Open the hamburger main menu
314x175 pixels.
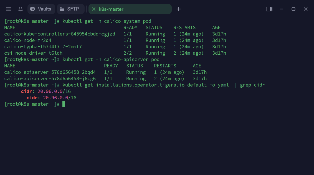8,9
